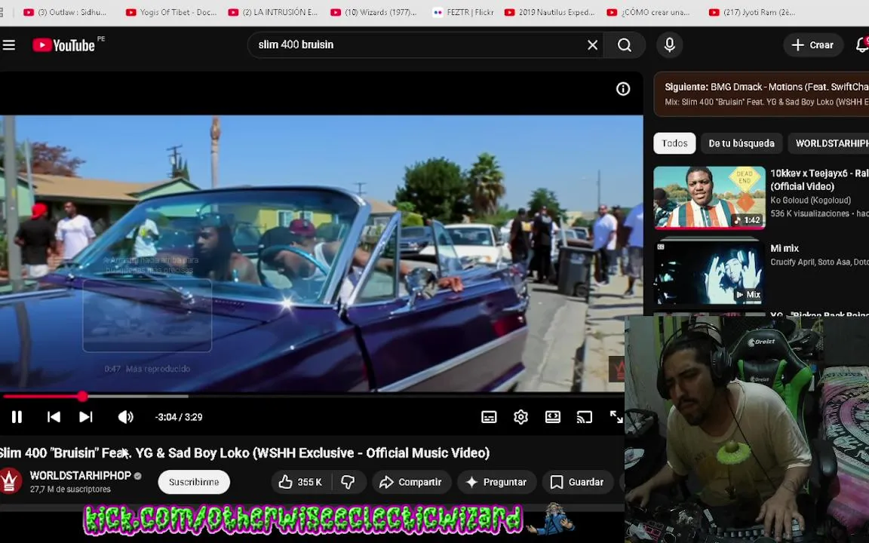The image size is (869, 543).
Task: Enter full screen mode
Action: click(616, 417)
